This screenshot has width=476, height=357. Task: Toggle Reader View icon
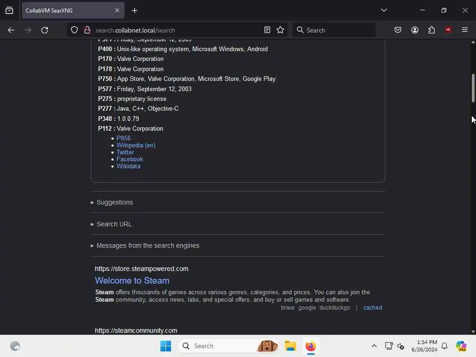coord(267,30)
